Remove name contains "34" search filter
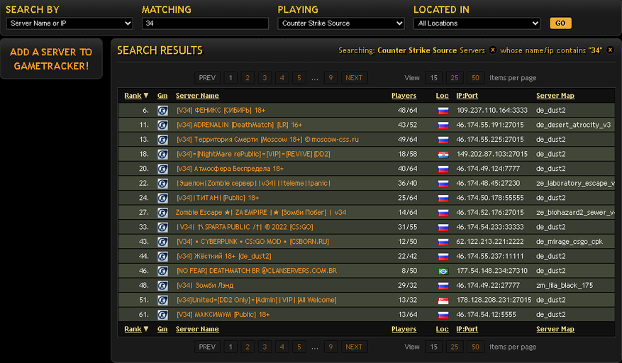Screen dimensions: 622x363 pos(610,50)
